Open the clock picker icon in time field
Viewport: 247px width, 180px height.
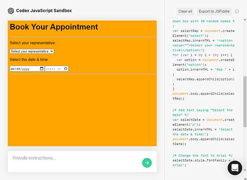coord(66,69)
